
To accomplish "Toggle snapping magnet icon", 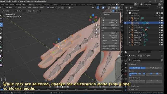I will click(62, 8).
